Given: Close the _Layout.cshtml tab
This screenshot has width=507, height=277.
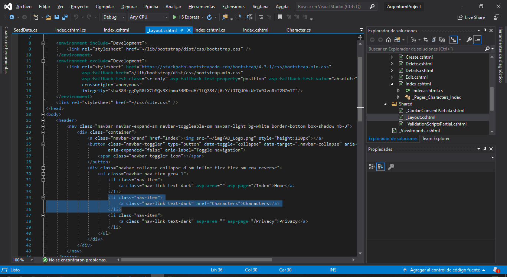Looking at the screenshot, I should 189,30.
